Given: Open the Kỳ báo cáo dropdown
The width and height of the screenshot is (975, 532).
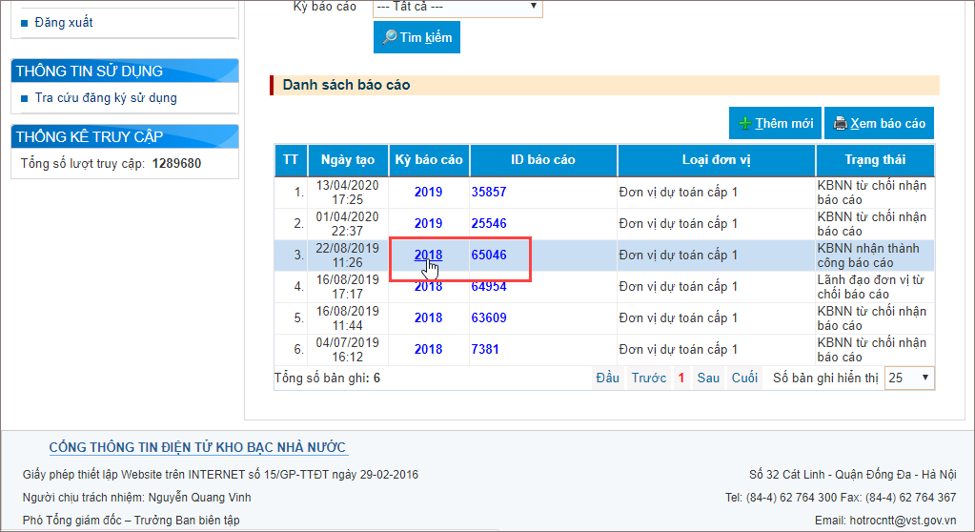Looking at the screenshot, I should tap(457, 7).
